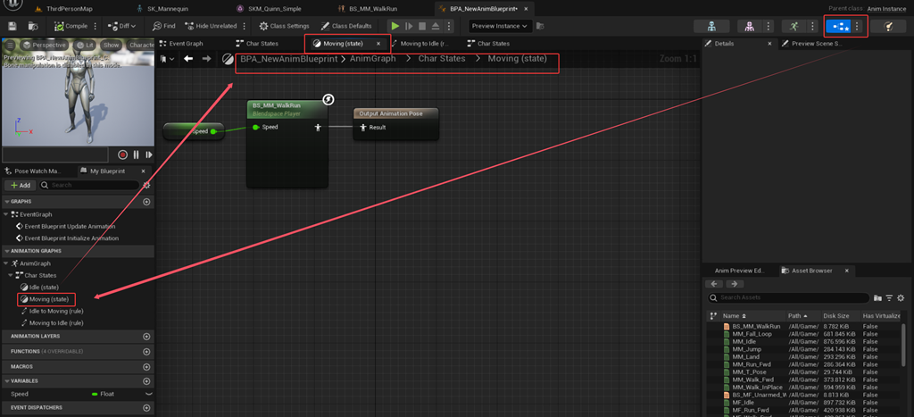Save the blueprint with the floppy disk icon
This screenshot has height=417, width=914.
click(12, 26)
